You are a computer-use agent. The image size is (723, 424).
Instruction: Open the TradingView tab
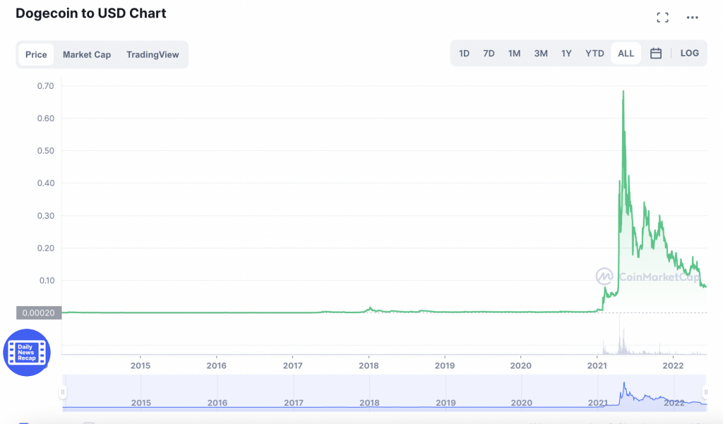[x=153, y=54]
